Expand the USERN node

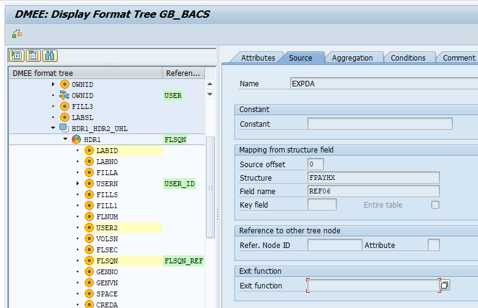point(77,183)
